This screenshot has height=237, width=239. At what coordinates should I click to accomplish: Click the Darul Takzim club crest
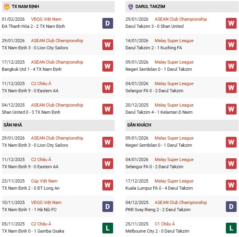[130, 7]
